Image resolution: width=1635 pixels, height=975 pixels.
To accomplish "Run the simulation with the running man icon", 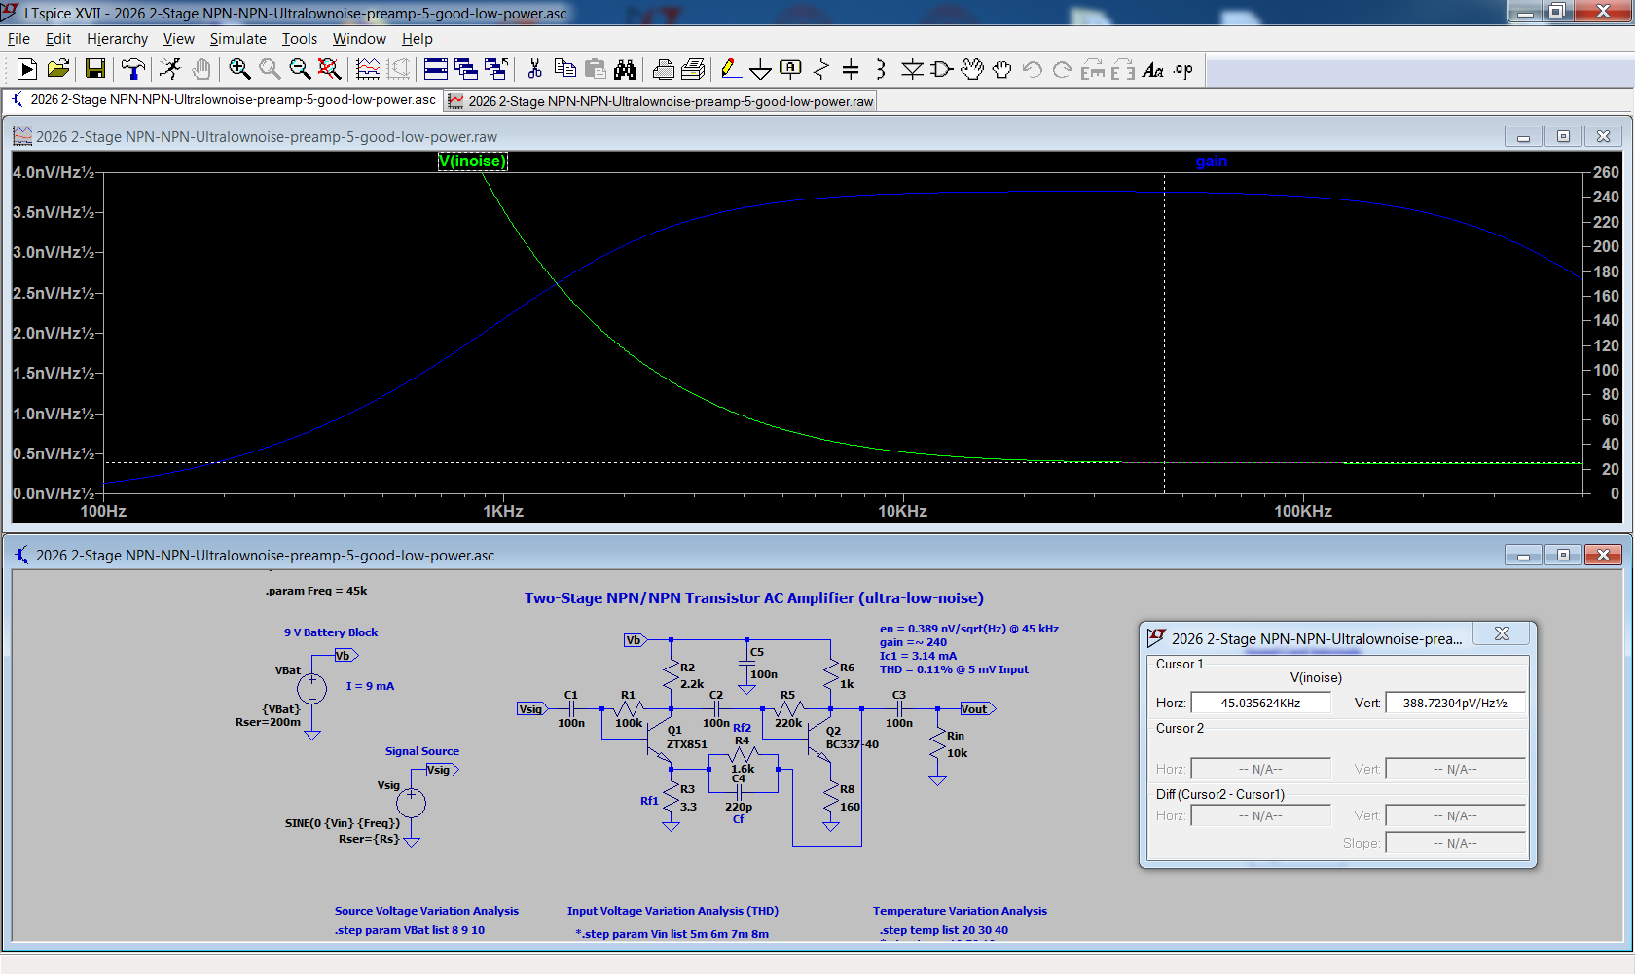I will [x=170, y=69].
